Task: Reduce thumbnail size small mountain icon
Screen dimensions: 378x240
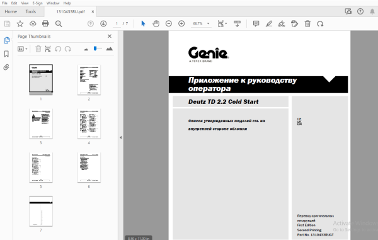Action: 86,49
